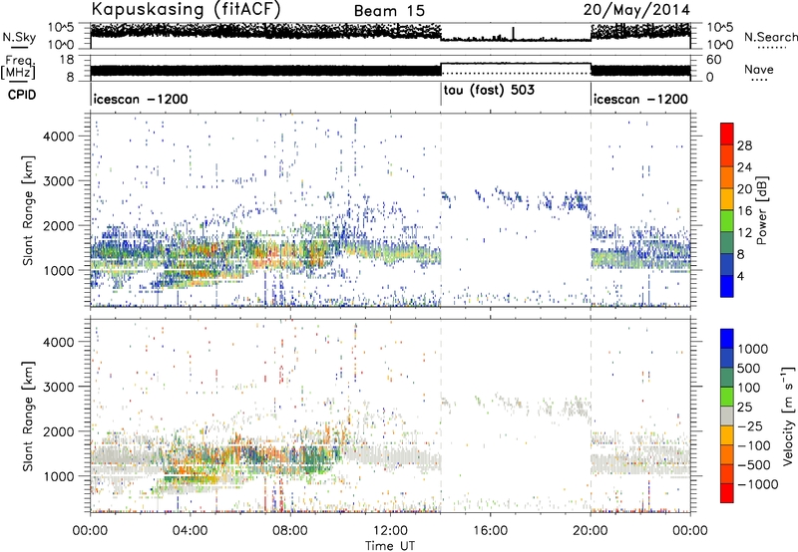The height and width of the screenshot is (552, 798).
Task: Click the 'N.Search' legend label
Action: 771,37
